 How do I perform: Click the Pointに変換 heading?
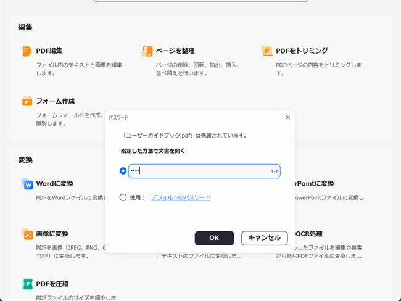point(314,184)
